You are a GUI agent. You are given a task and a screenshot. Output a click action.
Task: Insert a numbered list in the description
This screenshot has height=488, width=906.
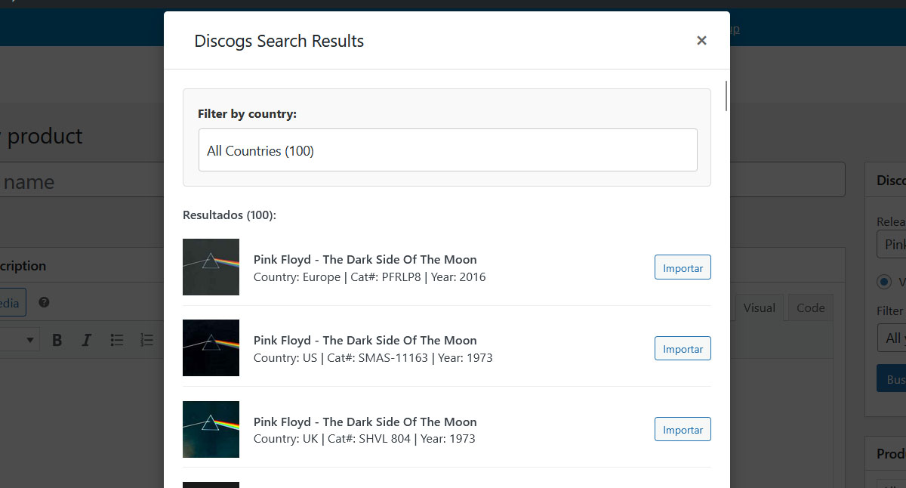[x=146, y=339]
